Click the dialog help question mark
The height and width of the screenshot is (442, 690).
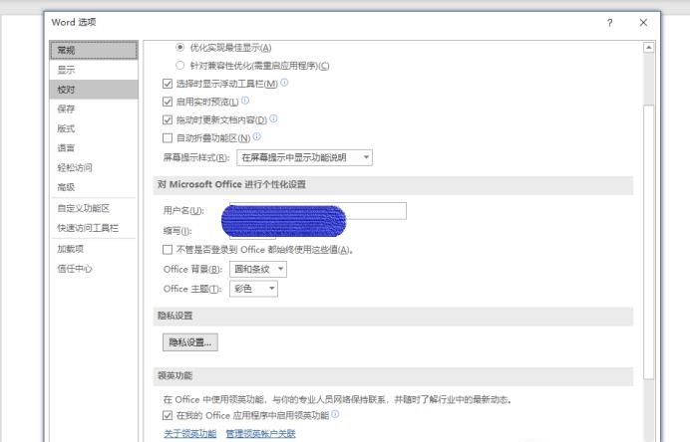coord(610,23)
